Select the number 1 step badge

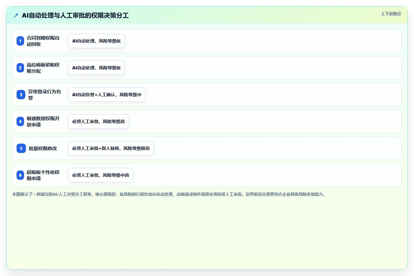[20, 41]
